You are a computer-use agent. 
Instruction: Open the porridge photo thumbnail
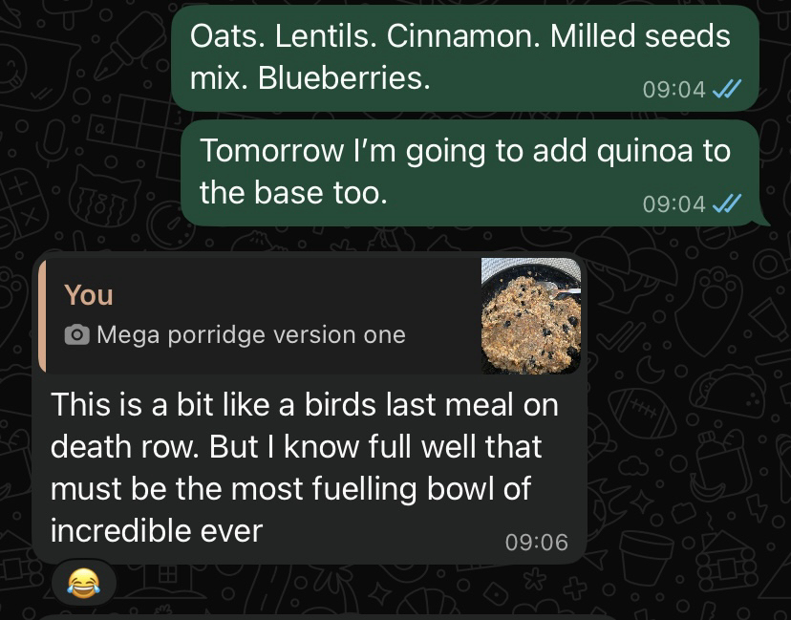click(x=530, y=315)
